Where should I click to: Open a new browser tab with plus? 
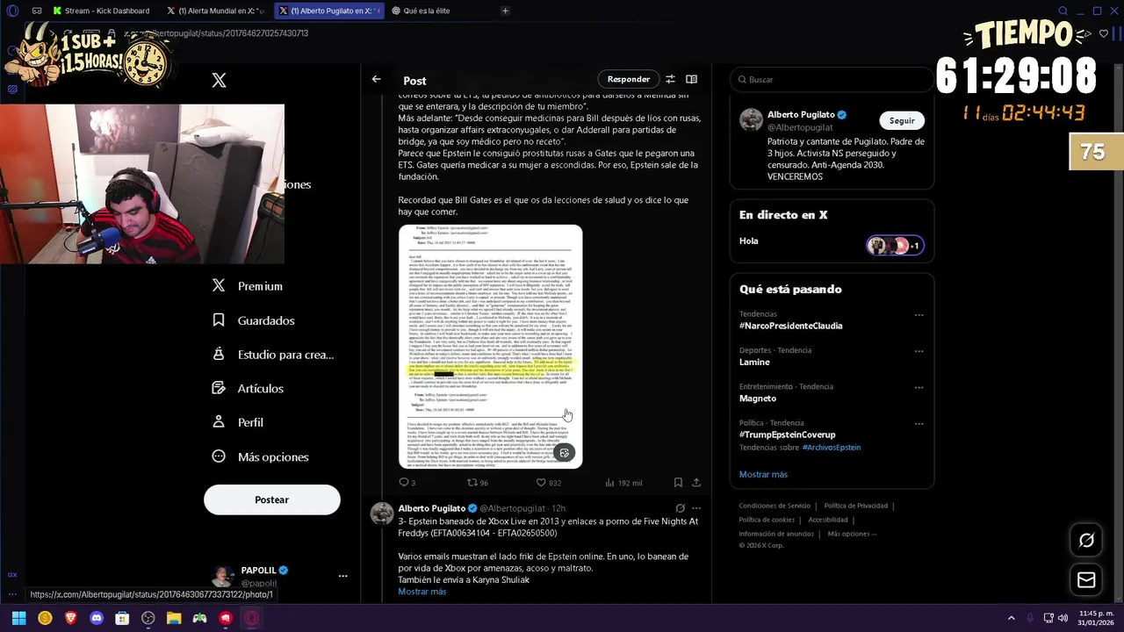click(x=505, y=11)
